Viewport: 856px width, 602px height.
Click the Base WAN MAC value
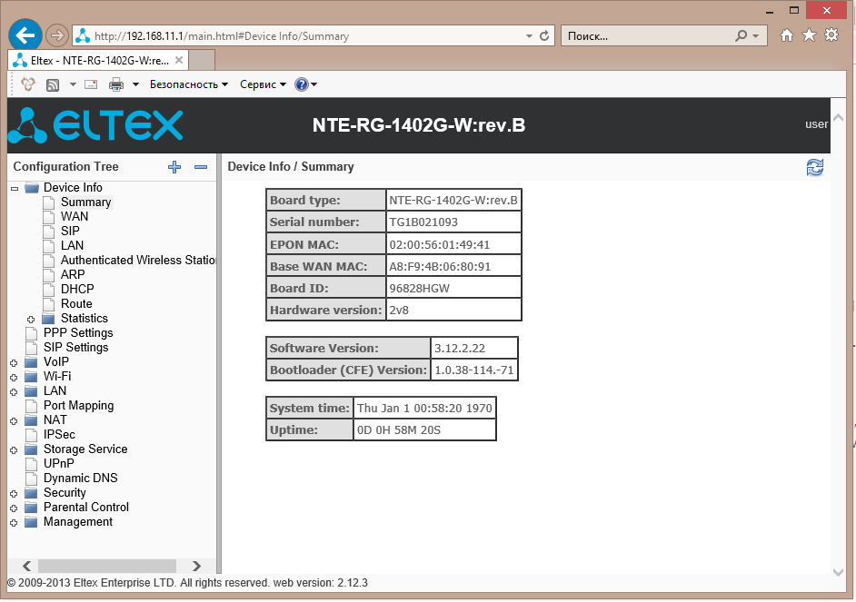440,267
